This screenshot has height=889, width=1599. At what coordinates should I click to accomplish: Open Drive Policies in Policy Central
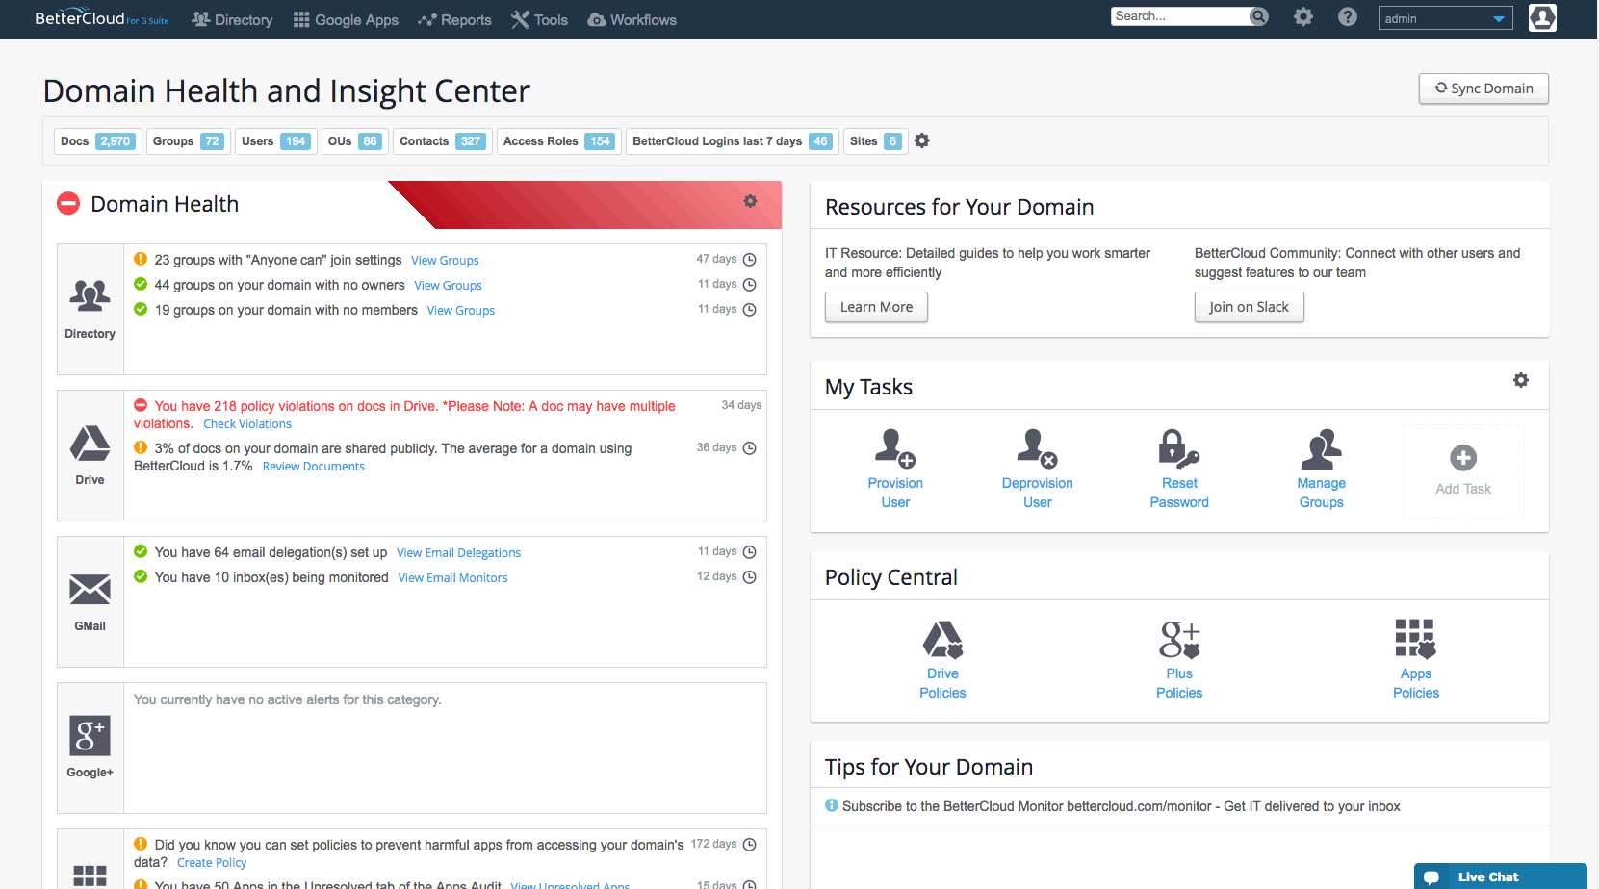pos(942,660)
